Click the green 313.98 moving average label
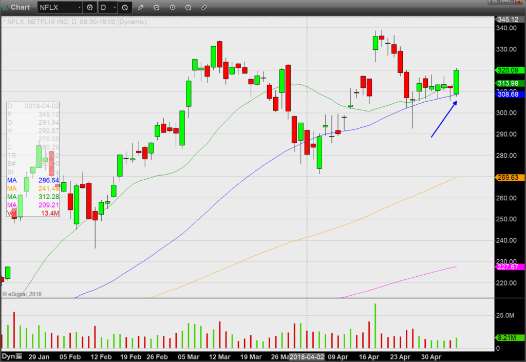526x362 pixels. [510, 83]
